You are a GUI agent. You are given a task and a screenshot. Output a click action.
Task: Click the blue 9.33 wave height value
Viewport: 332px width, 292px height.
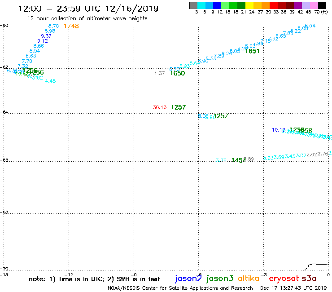(46, 36)
